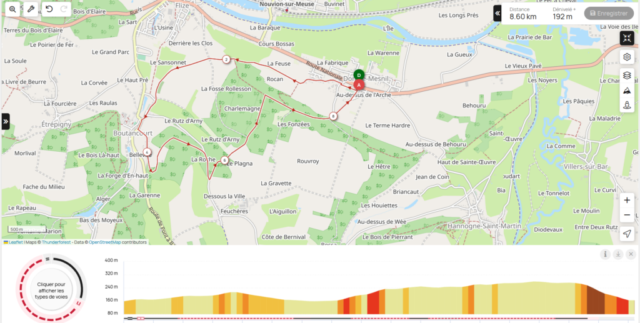Zoom out of the map
This screenshot has width=640, height=323.
[627, 216]
